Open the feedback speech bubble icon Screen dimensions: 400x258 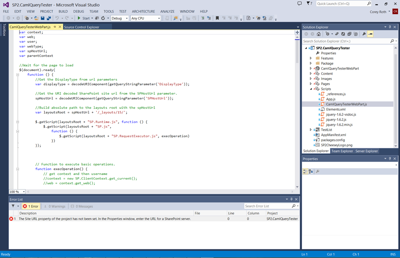300,4
